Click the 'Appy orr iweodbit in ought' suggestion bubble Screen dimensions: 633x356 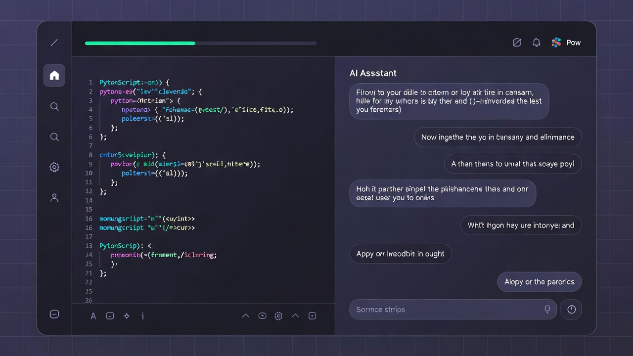click(x=401, y=254)
